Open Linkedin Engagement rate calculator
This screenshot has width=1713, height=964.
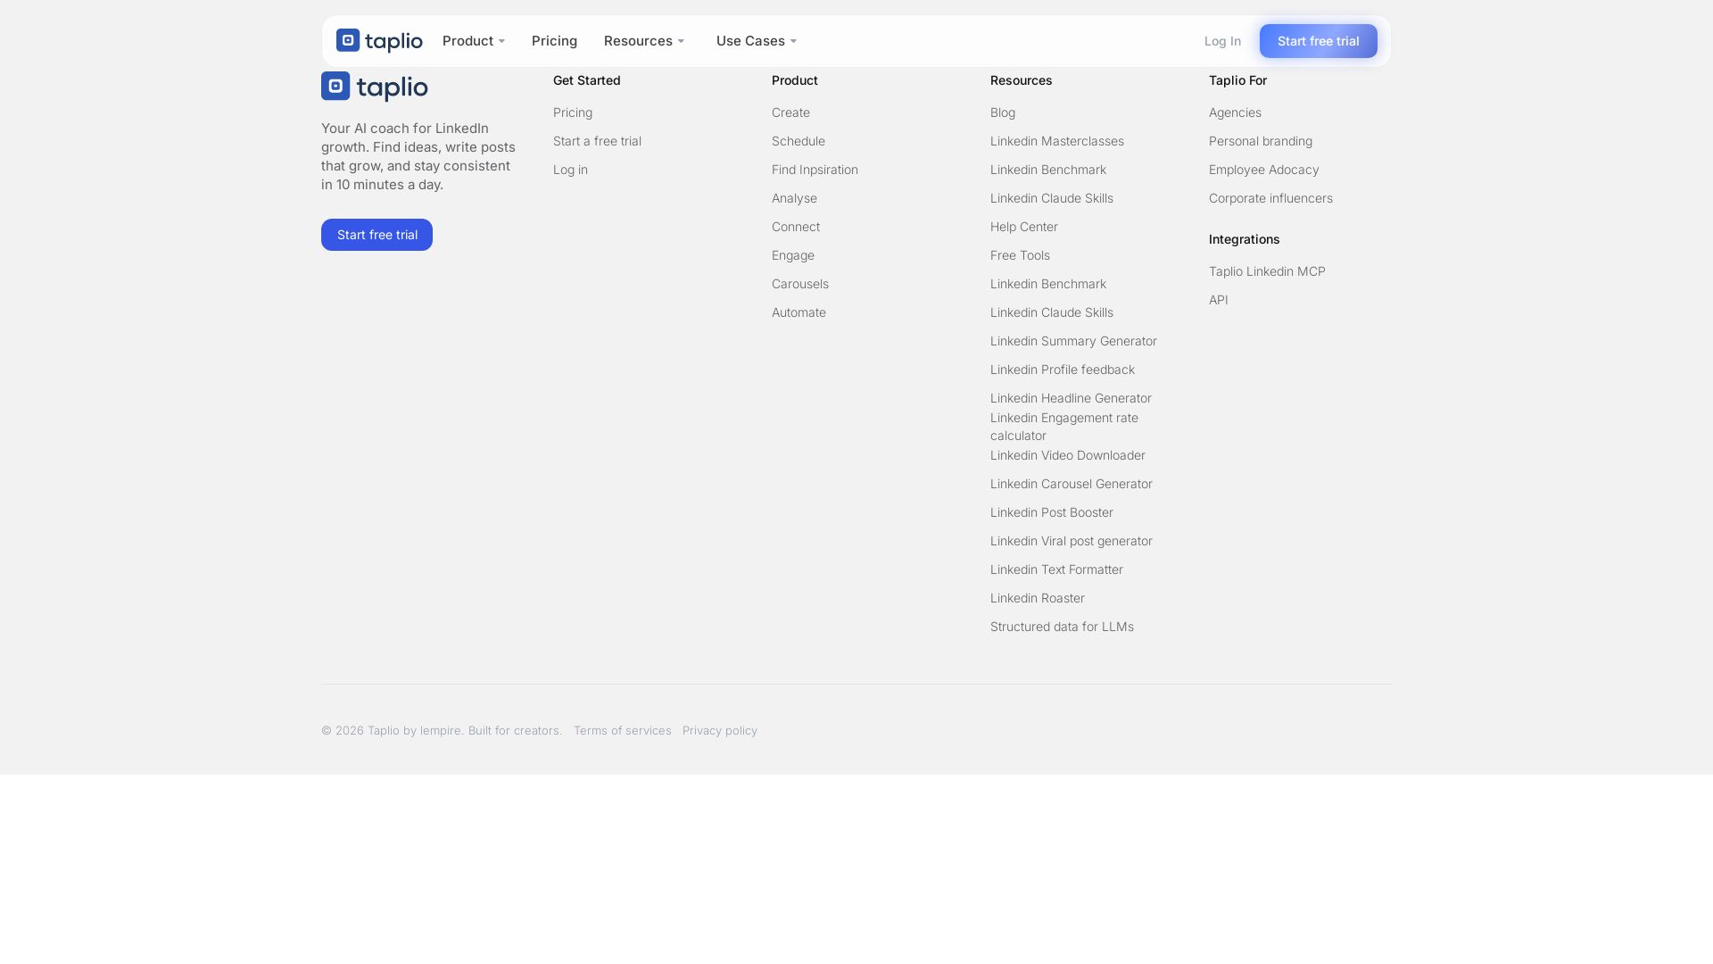(1064, 427)
